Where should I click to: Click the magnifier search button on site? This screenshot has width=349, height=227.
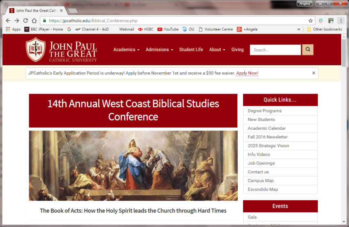[x=308, y=50]
